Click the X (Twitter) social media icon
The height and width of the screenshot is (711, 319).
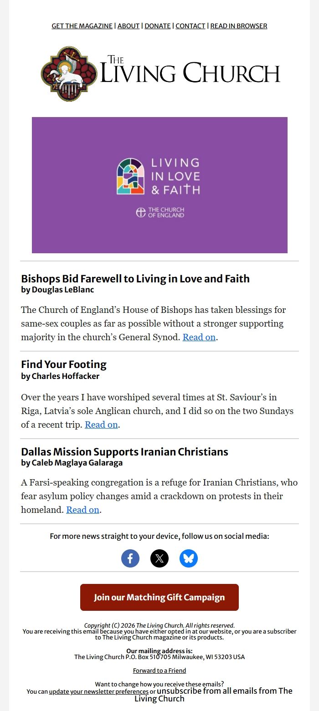pyautogui.click(x=159, y=558)
